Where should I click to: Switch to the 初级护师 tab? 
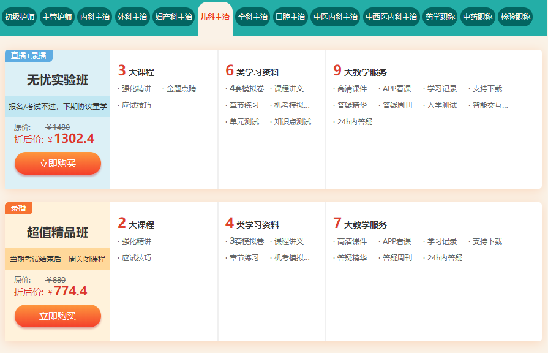(20, 17)
